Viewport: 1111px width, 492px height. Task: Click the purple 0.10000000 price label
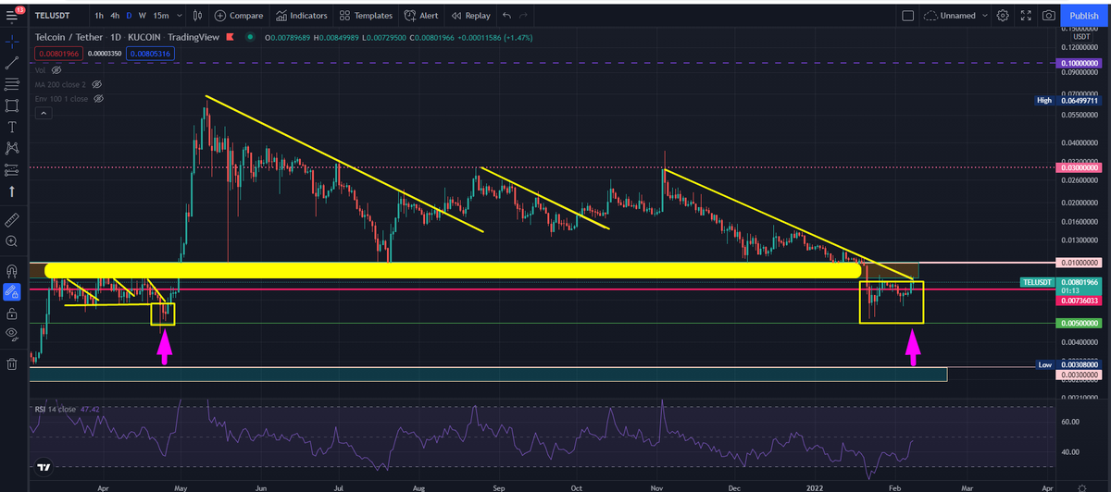(x=1079, y=63)
